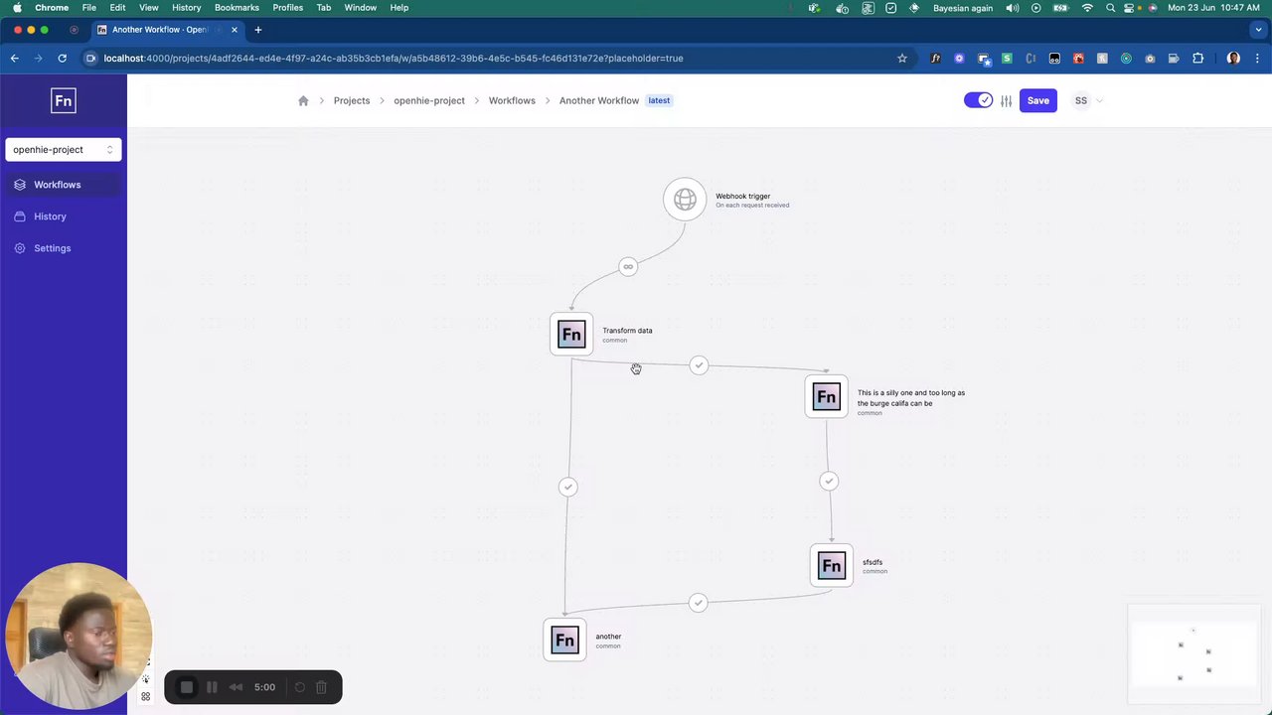Click the Fn logo in sidebar
The height and width of the screenshot is (715, 1272).
63,100
